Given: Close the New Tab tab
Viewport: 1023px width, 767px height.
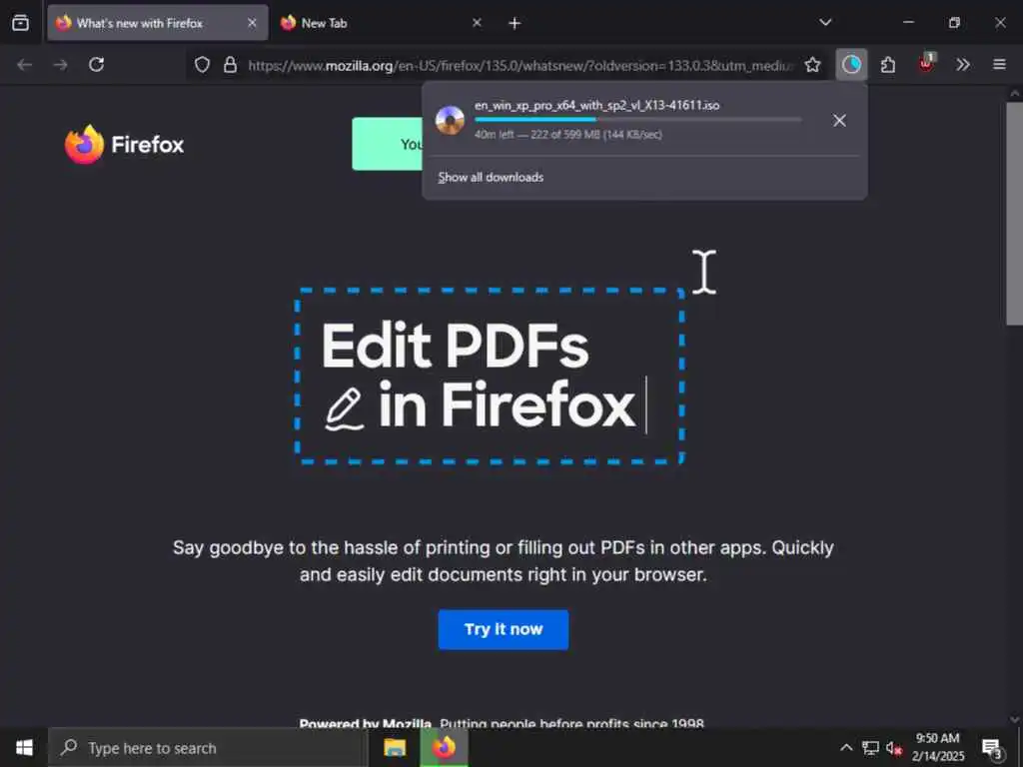Looking at the screenshot, I should pyautogui.click(x=477, y=23).
